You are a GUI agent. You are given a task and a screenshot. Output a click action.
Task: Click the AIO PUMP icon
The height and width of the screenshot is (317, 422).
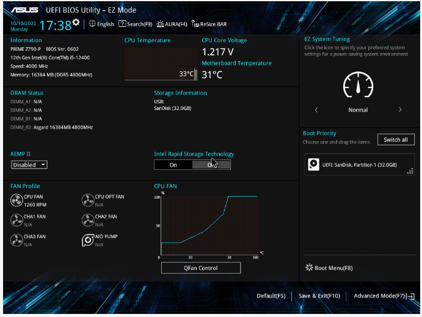pyautogui.click(x=88, y=240)
